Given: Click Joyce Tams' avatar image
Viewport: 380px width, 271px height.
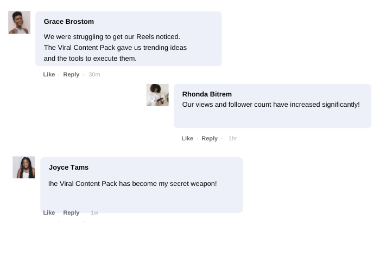Looking at the screenshot, I should pos(24,167).
